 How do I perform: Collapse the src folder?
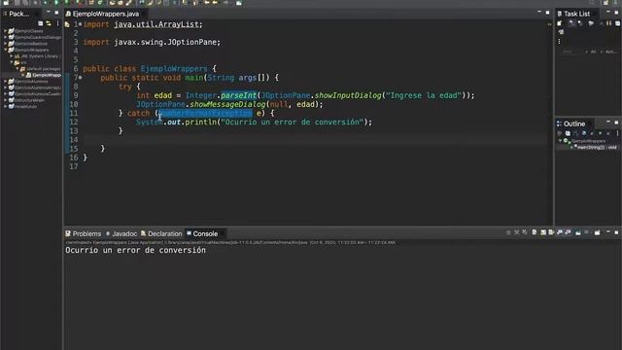(11, 62)
